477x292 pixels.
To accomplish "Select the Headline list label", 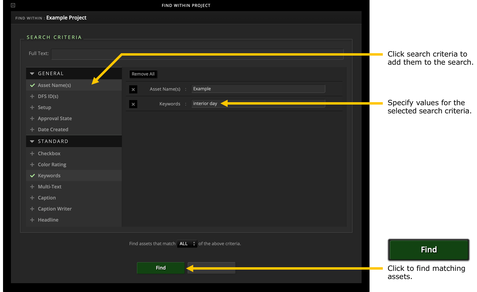I will (48, 220).
